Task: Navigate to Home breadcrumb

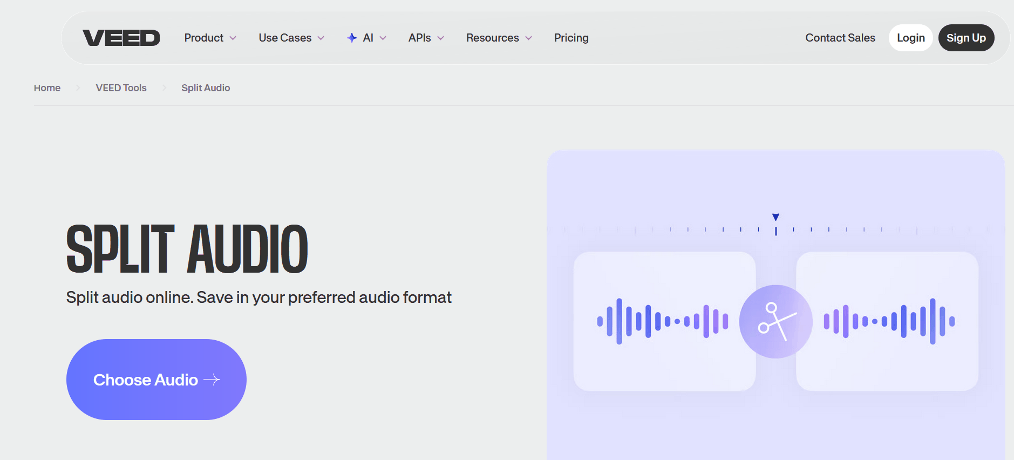Action: tap(47, 88)
